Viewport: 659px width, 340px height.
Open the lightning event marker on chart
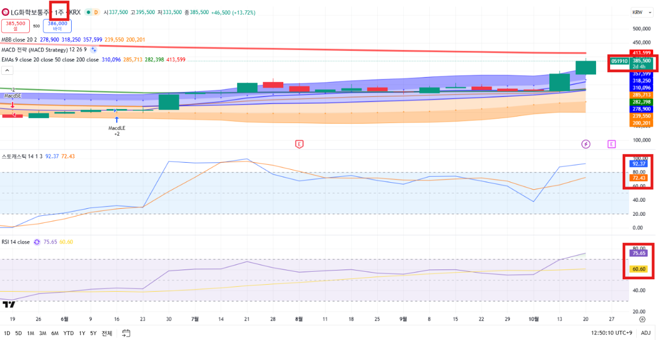coord(586,144)
